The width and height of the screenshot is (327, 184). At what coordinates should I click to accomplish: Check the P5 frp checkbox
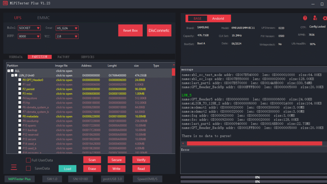point(20,103)
